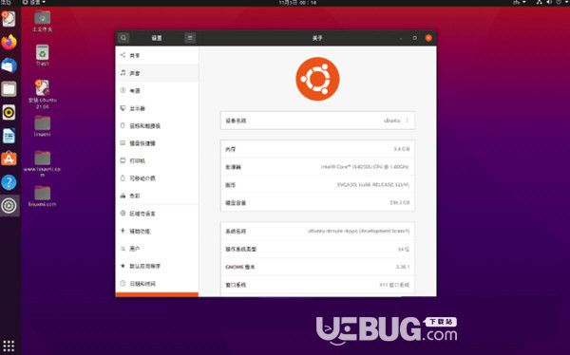The image size is (570, 355).
Task: Select the orange highlighted About sidebar entry
Action: tap(157, 294)
